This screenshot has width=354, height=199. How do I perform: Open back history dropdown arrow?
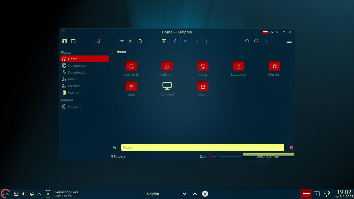click(177, 44)
